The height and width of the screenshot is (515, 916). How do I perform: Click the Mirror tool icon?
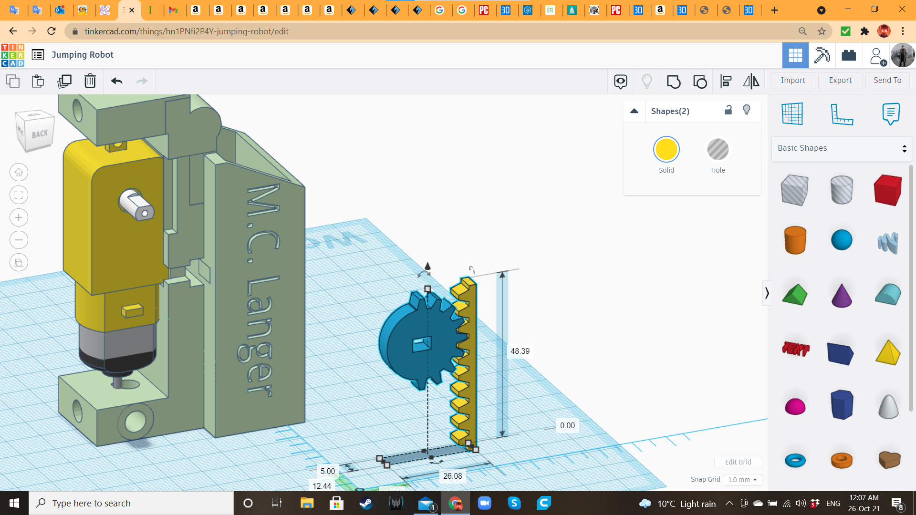[x=751, y=82]
